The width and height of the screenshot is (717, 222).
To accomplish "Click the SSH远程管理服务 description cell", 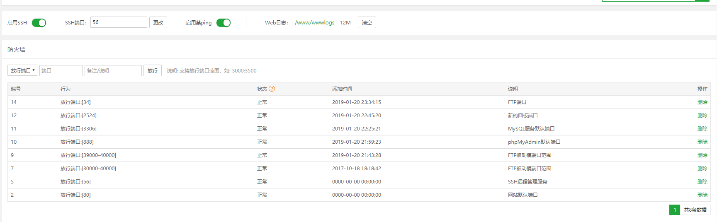I will (x=527, y=182).
